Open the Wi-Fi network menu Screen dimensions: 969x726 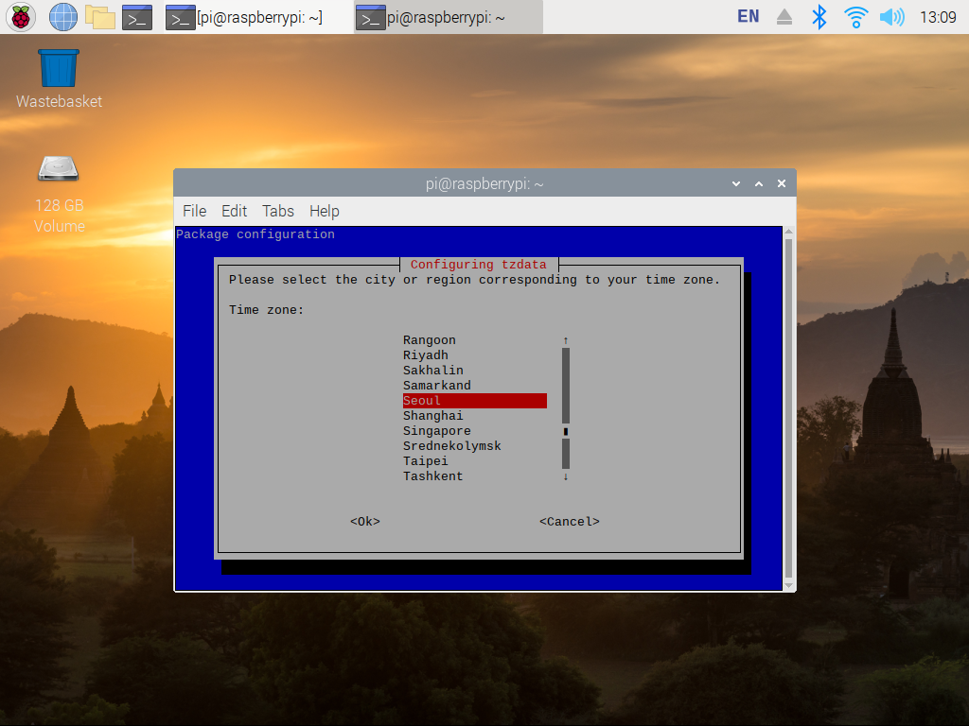(x=855, y=17)
